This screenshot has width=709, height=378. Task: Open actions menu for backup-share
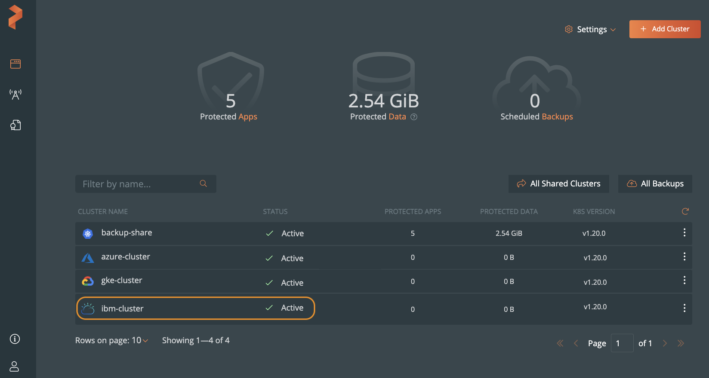pyautogui.click(x=684, y=233)
